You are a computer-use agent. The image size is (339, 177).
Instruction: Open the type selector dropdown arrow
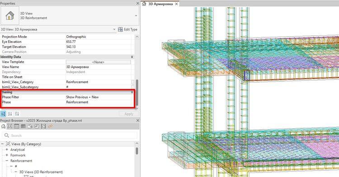pyautogui.click(x=136, y=16)
